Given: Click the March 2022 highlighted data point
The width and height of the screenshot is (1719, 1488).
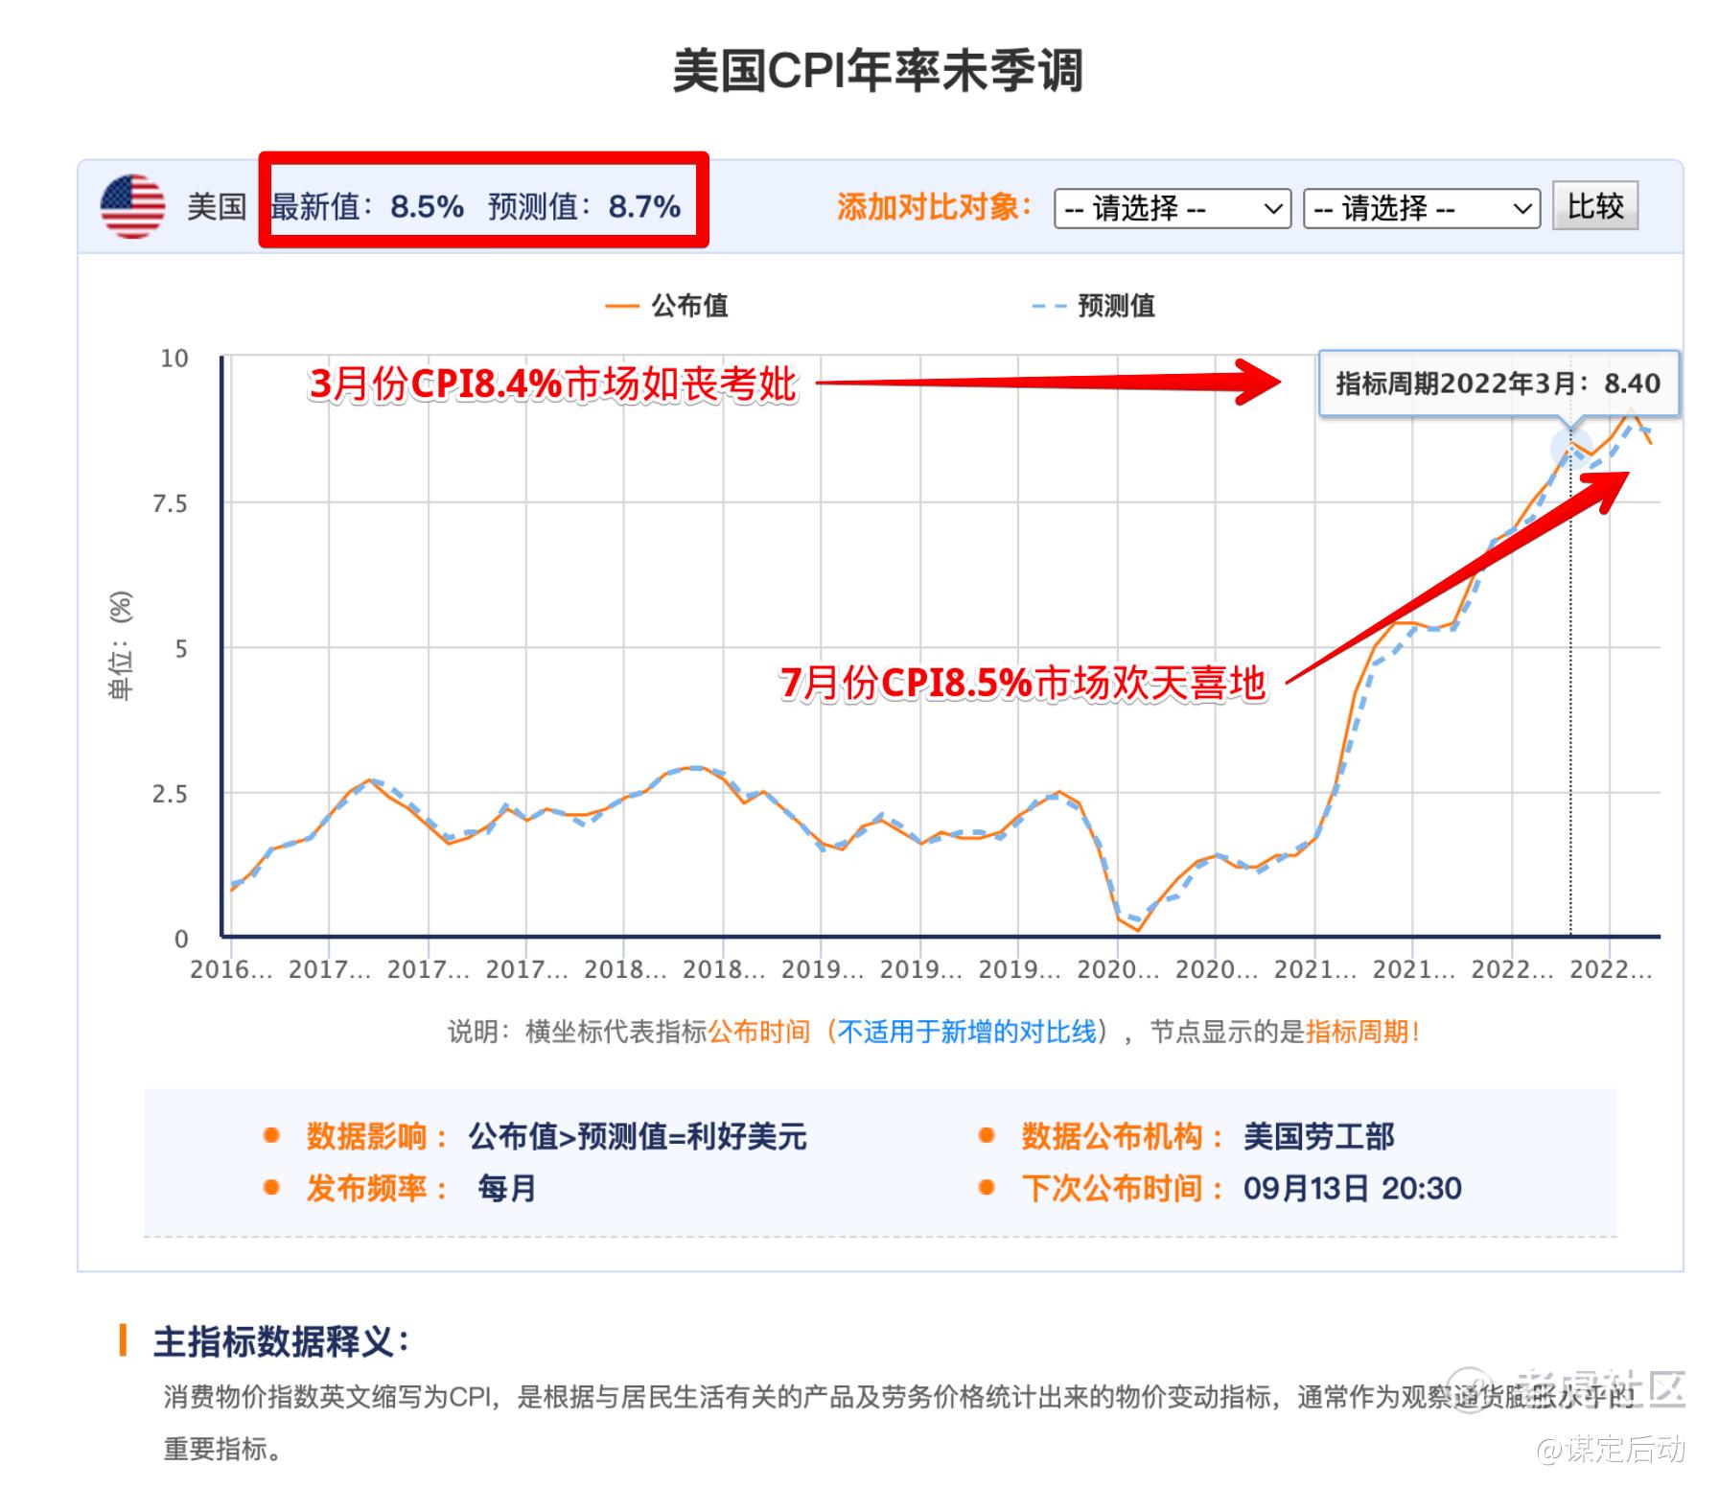Looking at the screenshot, I should pos(1570,447).
